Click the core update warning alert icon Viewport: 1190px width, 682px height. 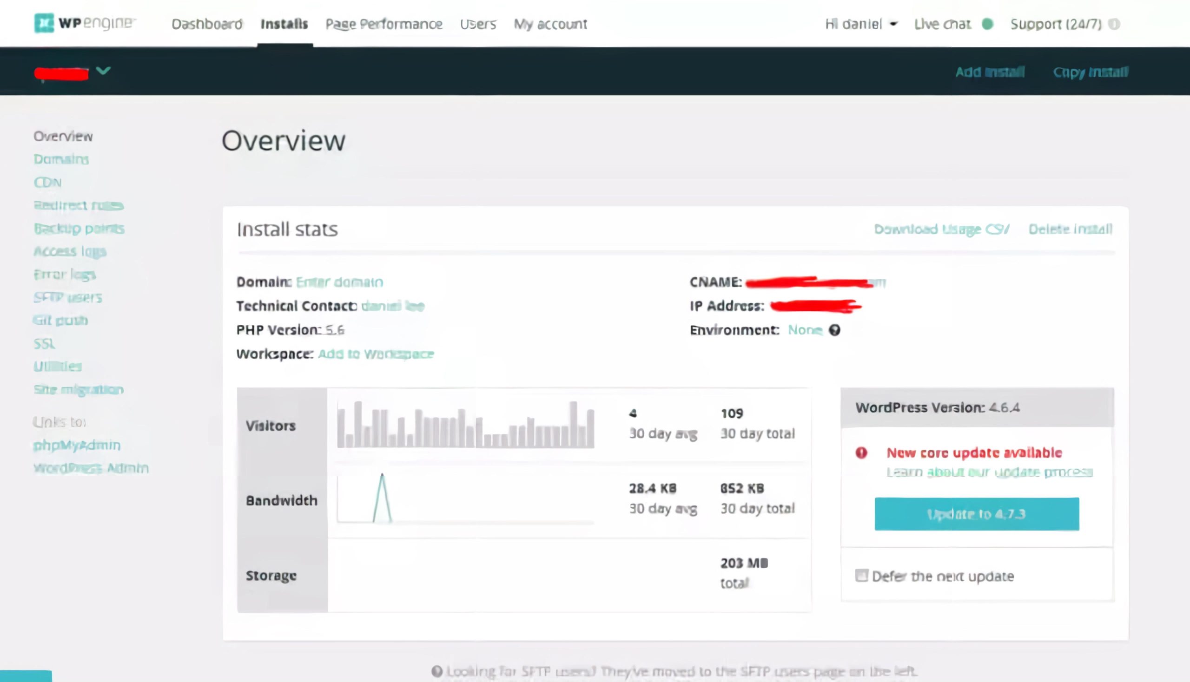(861, 452)
